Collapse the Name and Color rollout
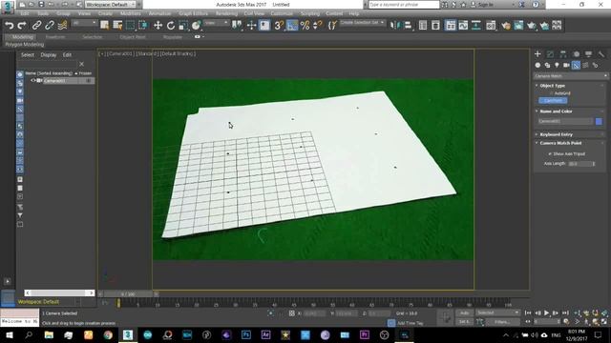The width and height of the screenshot is (611, 343). coord(556,111)
